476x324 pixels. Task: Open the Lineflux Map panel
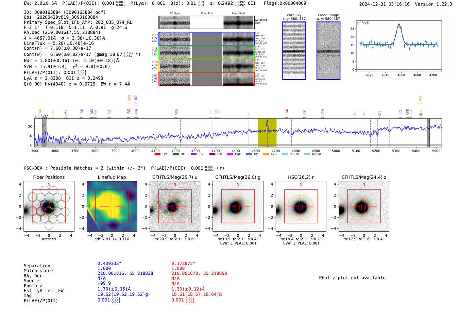[x=112, y=206]
